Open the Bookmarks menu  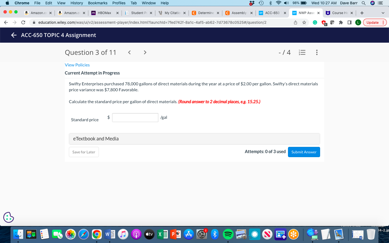point(98,3)
